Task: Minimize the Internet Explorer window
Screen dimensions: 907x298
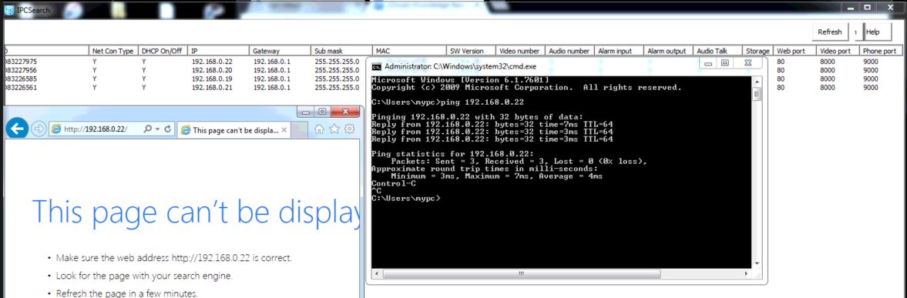Action: (305, 112)
